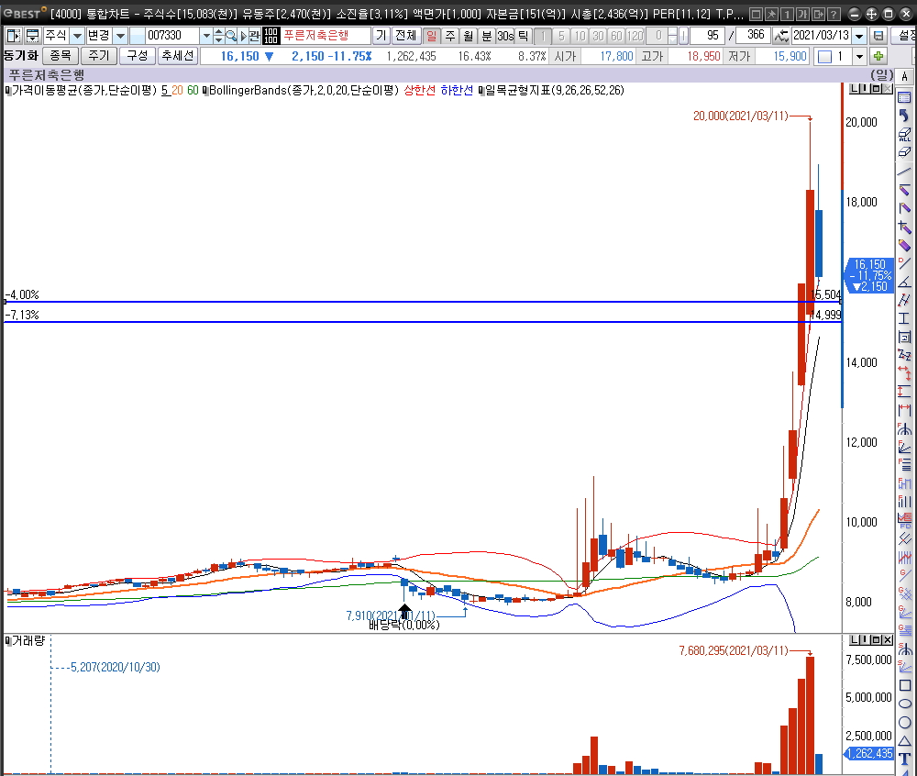The image size is (917, 776).
Task: Click the chart sync zigzag arrows icon
Action: click(780, 36)
